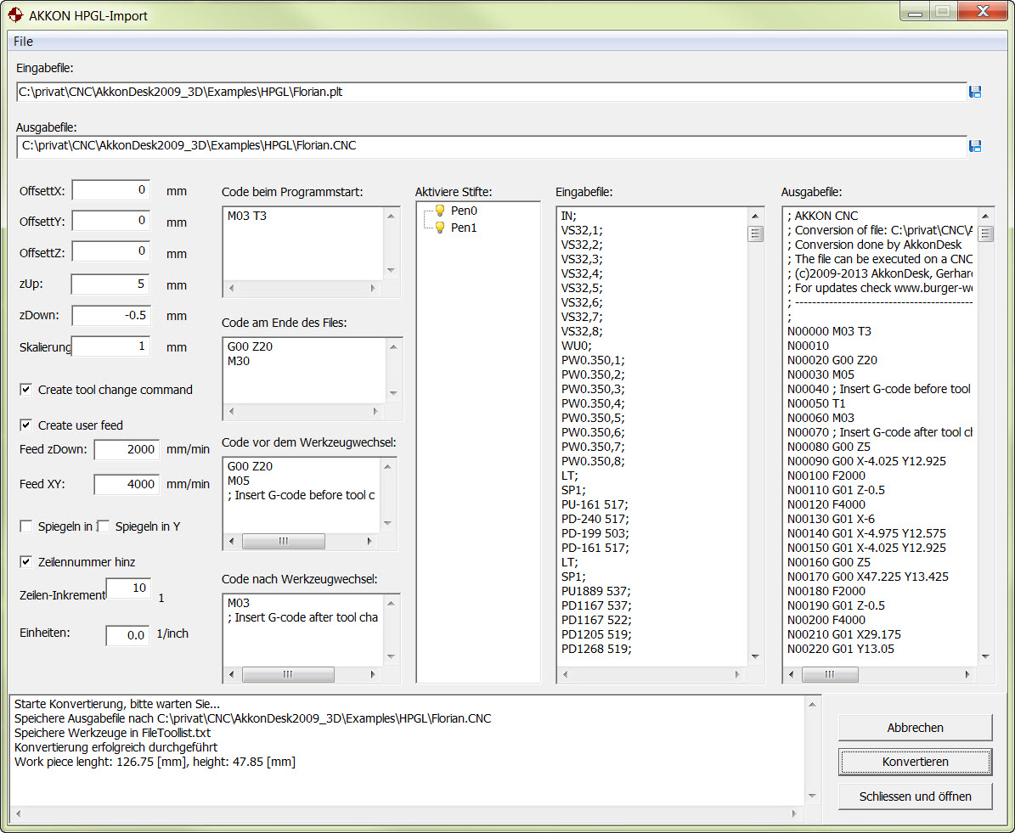Click scroll down arrow in Eingabefile list
The image size is (1015, 833).
pos(754,656)
